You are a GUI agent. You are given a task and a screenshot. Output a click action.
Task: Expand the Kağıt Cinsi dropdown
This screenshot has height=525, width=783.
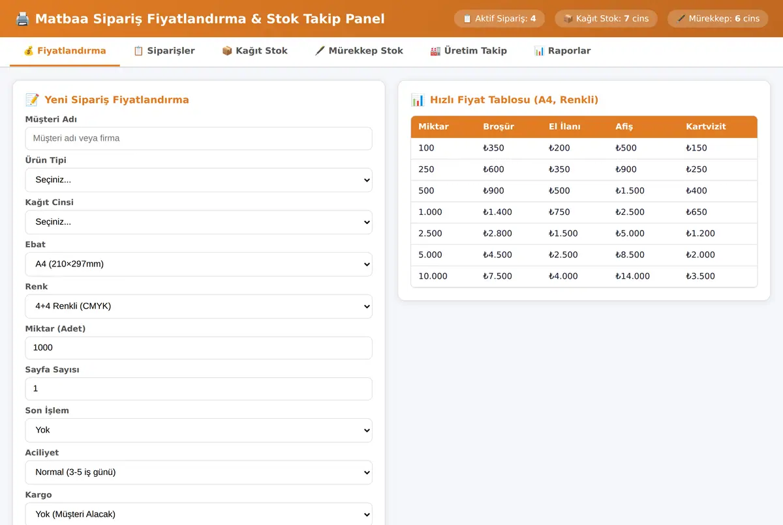click(x=198, y=222)
